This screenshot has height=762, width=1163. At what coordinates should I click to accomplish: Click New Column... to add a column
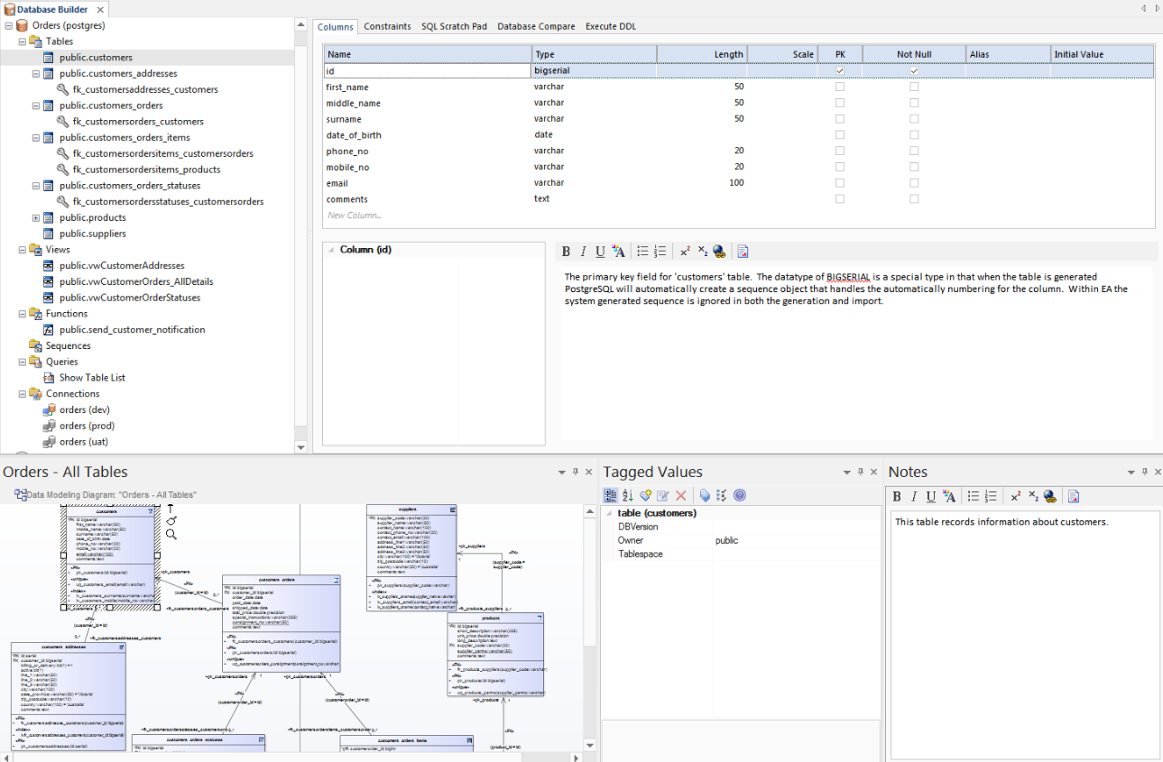(355, 216)
